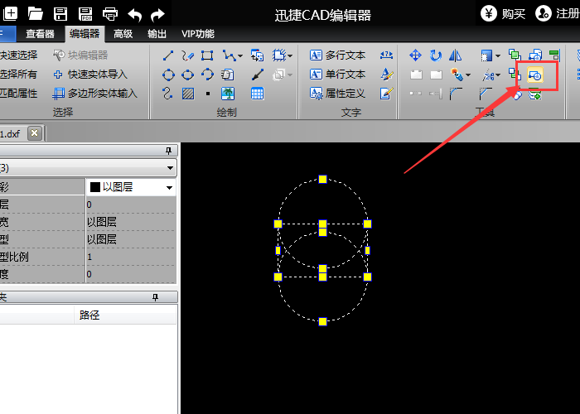Click the Move tool cross-arrows icon
The width and height of the screenshot is (580, 414).
click(415, 55)
